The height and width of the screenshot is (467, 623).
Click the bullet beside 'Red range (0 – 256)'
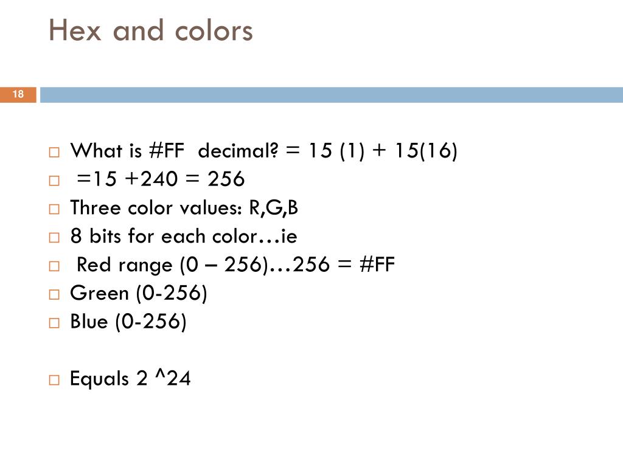[x=54, y=266]
